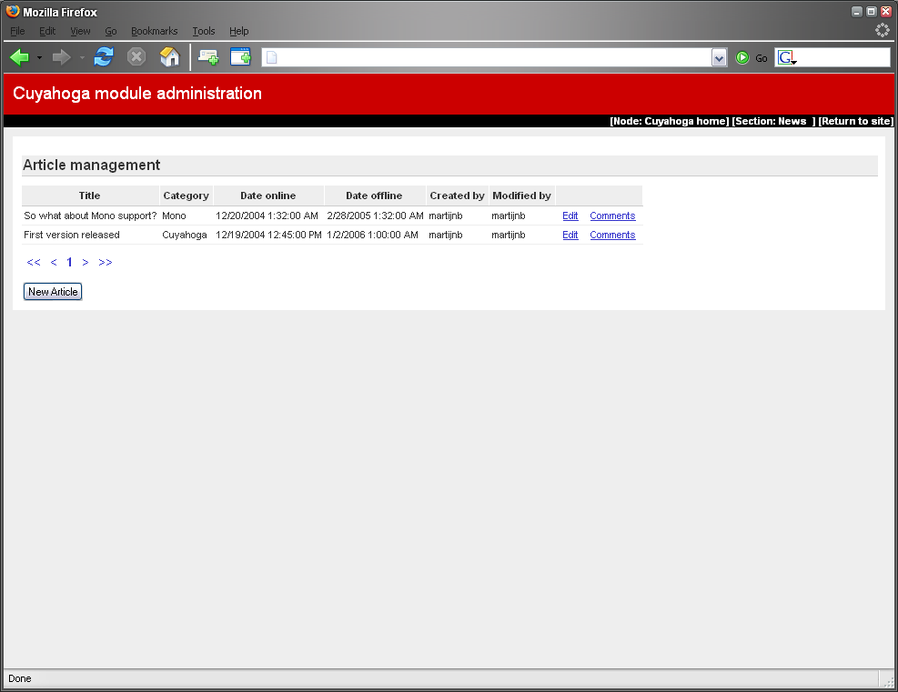Click the Modified by column header

click(x=521, y=196)
